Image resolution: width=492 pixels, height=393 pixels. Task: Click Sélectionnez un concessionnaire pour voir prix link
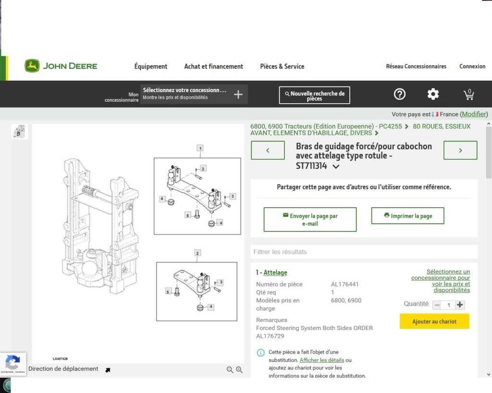click(441, 281)
